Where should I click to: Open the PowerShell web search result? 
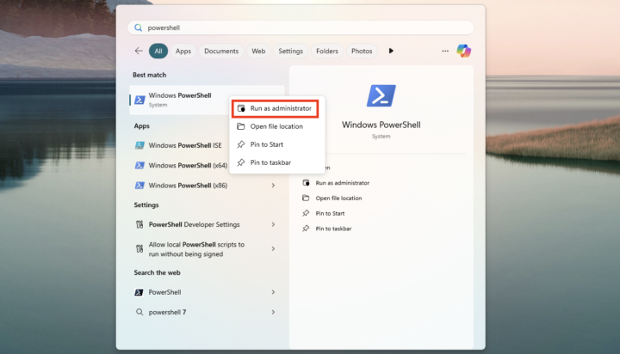tap(207, 292)
